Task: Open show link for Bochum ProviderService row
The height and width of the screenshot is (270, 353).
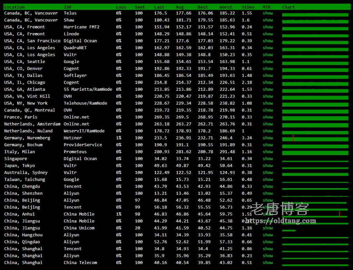Action: (x=268, y=145)
